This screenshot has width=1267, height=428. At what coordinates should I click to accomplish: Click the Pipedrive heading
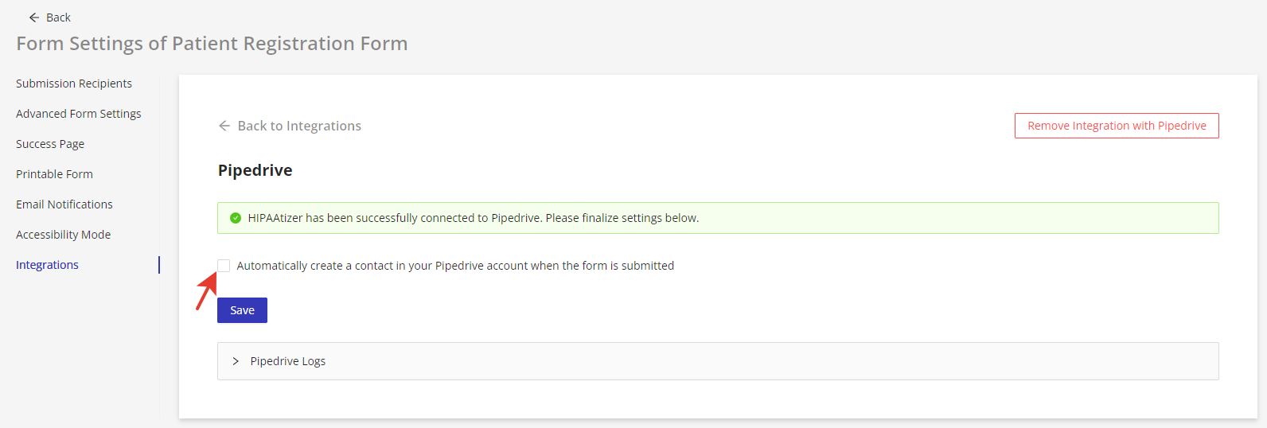(x=255, y=170)
